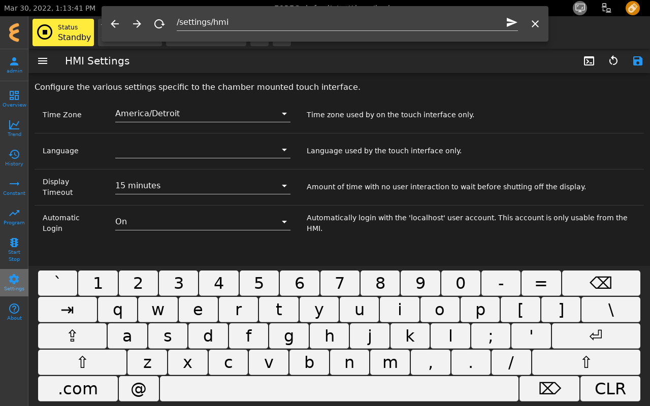Tap the letter m key
Viewport: 650px width, 406px height.
click(390, 362)
